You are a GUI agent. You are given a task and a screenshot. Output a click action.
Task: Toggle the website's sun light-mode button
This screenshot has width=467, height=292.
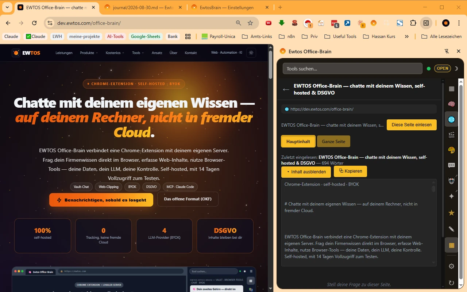tap(251, 53)
